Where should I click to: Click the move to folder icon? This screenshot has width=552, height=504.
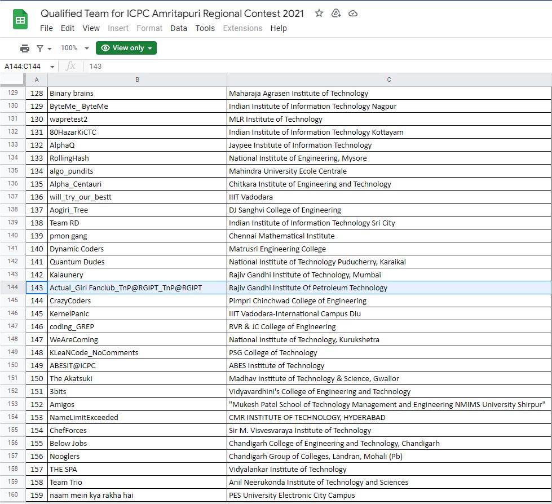336,14
